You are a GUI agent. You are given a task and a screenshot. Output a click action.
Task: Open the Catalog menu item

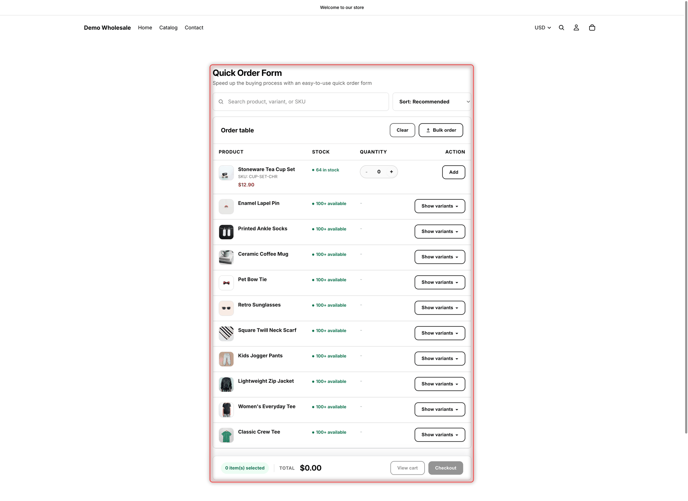pos(168,28)
